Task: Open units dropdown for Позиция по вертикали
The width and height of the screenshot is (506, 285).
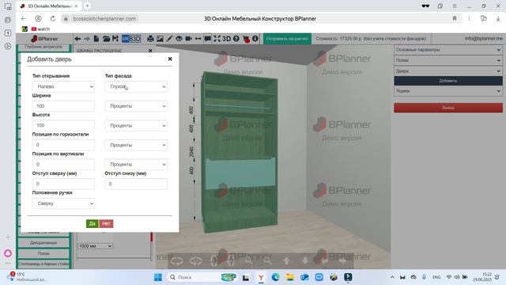Action: (136, 165)
